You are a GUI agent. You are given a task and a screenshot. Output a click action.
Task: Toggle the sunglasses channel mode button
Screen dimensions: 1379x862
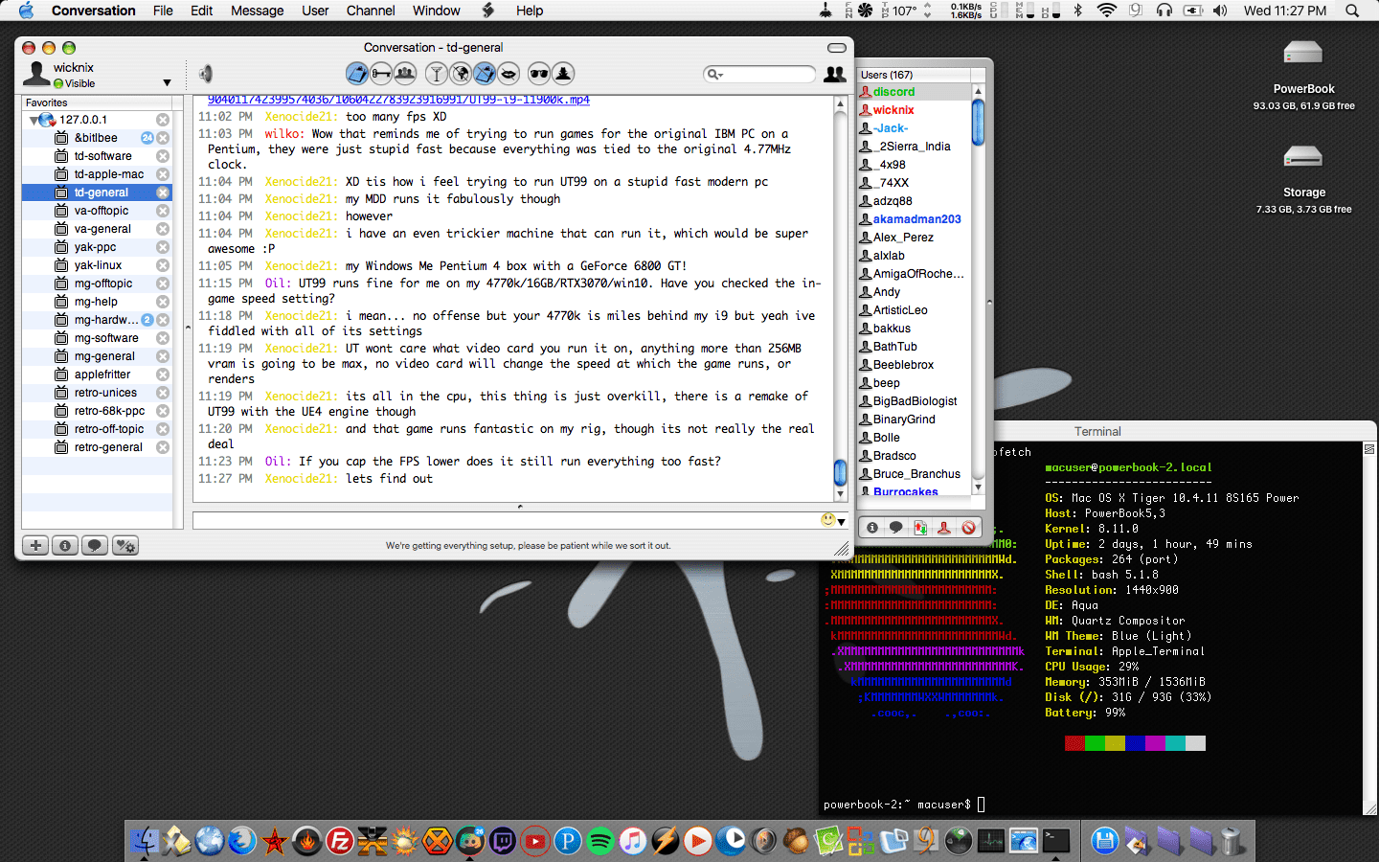[x=539, y=73]
